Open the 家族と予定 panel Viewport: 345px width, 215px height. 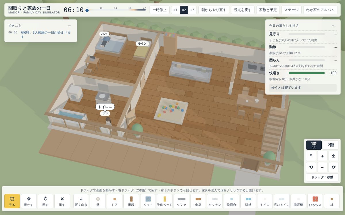[268, 10]
